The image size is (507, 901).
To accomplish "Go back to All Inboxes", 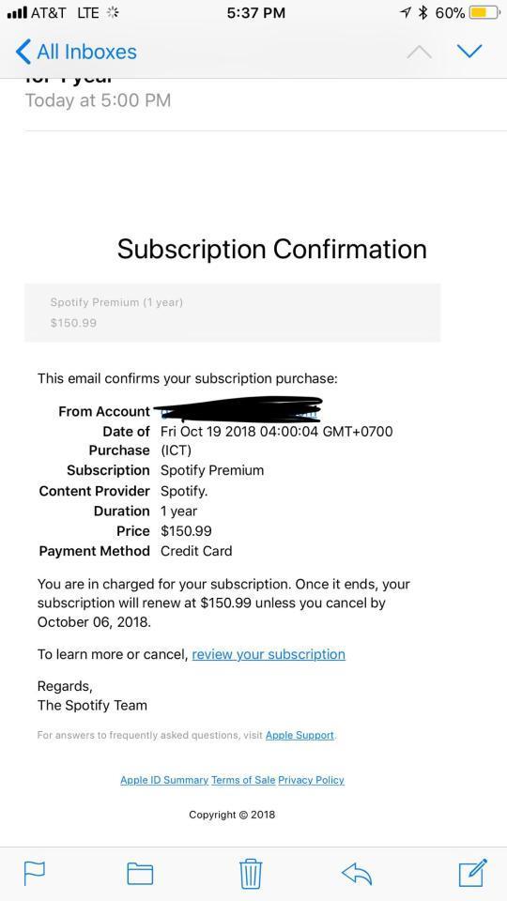I will click(76, 52).
